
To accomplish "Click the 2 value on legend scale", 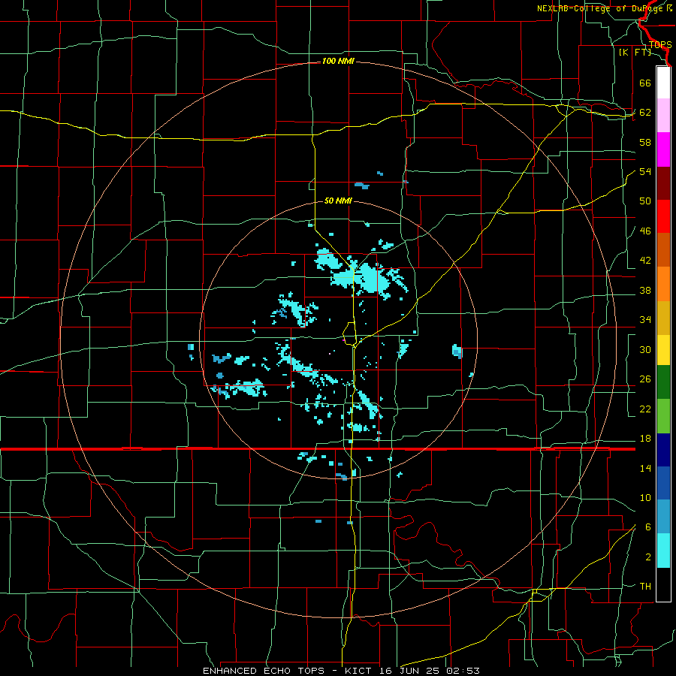I will point(648,557).
